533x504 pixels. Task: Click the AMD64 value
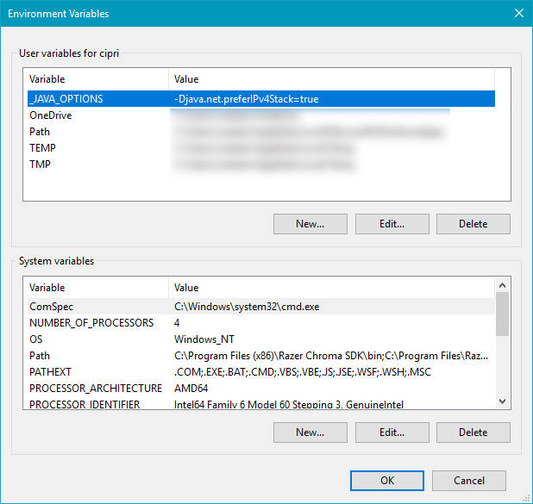click(191, 389)
